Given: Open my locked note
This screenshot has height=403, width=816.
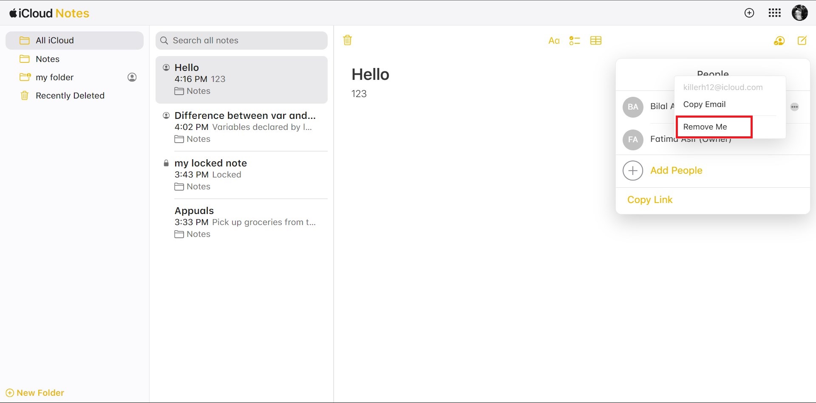Looking at the screenshot, I should [241, 175].
